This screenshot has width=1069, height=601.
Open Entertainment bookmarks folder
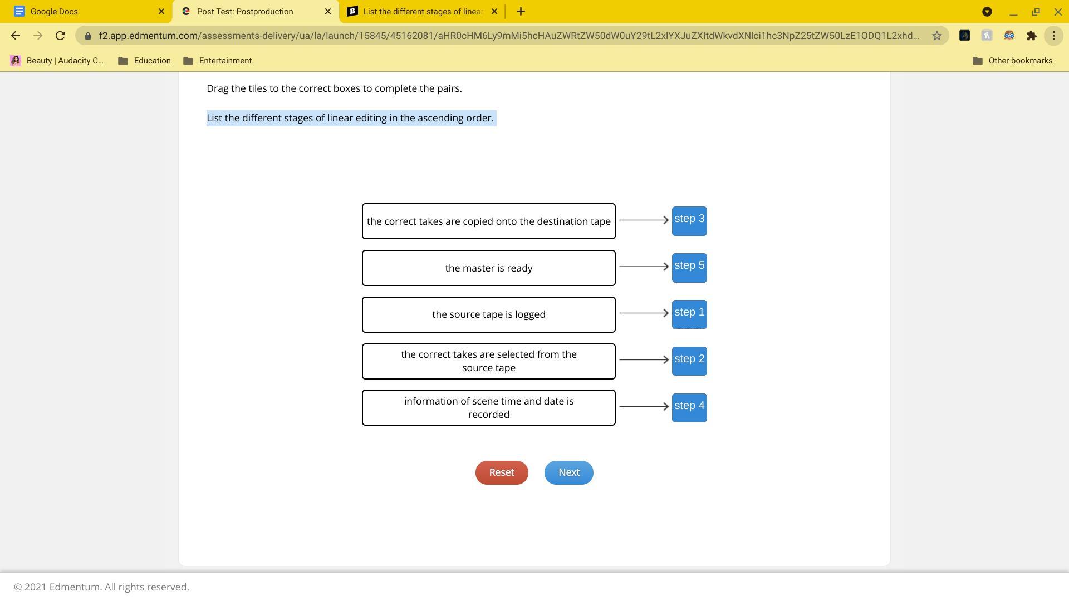point(218,61)
